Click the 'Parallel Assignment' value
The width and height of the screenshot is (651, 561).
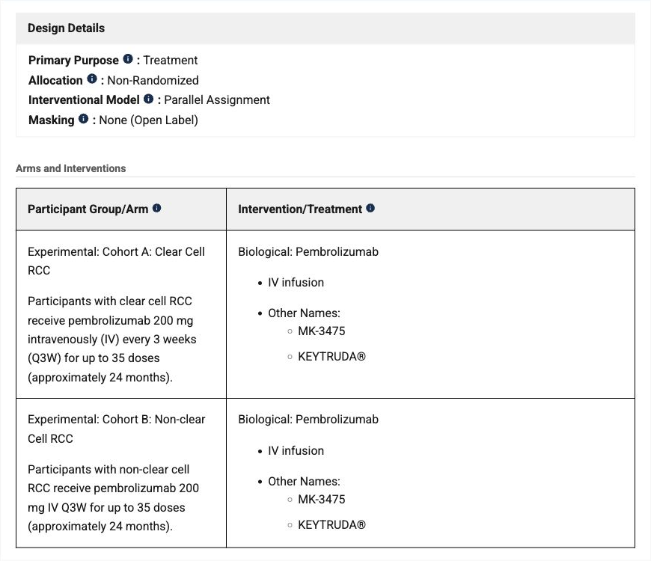tap(217, 100)
